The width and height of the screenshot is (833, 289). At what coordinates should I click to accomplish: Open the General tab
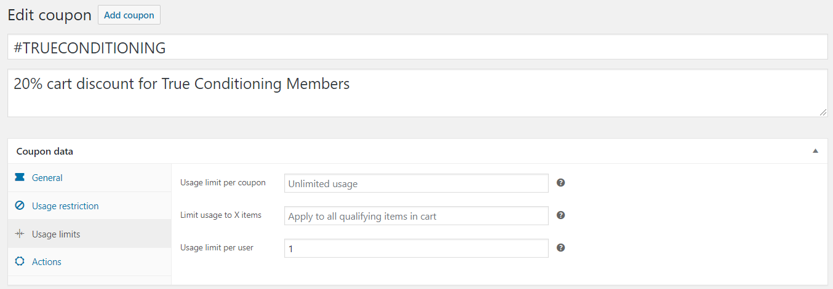[47, 178]
